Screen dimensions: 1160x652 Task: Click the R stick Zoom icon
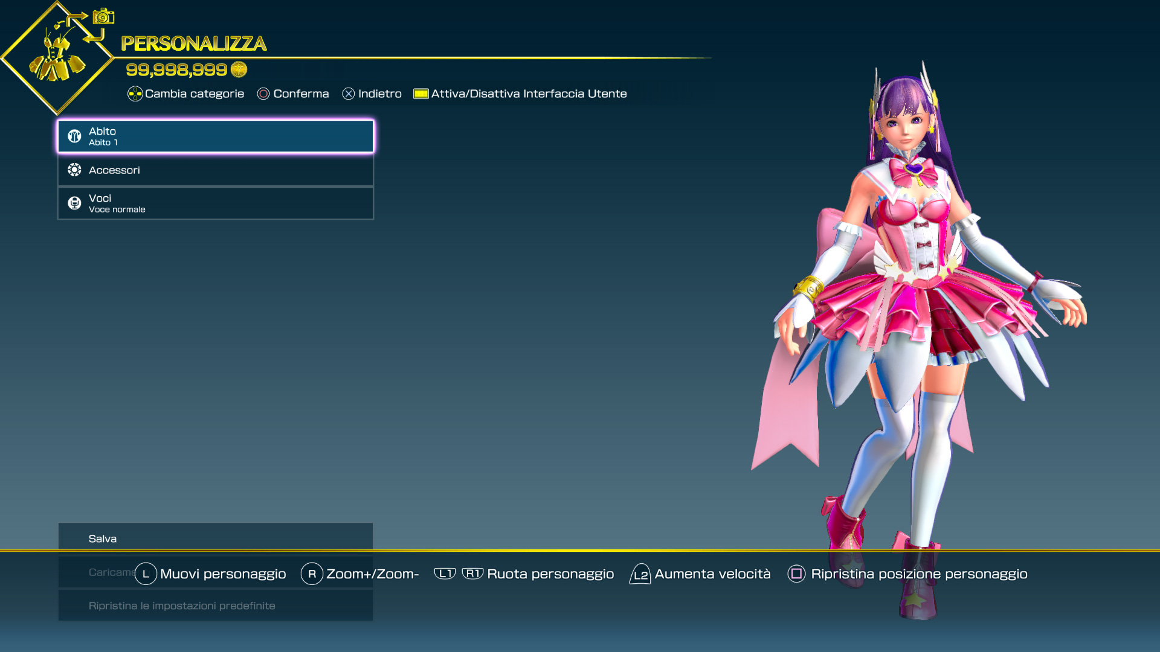312,574
